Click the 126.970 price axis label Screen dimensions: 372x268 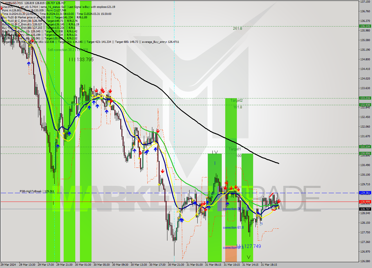point(365,252)
